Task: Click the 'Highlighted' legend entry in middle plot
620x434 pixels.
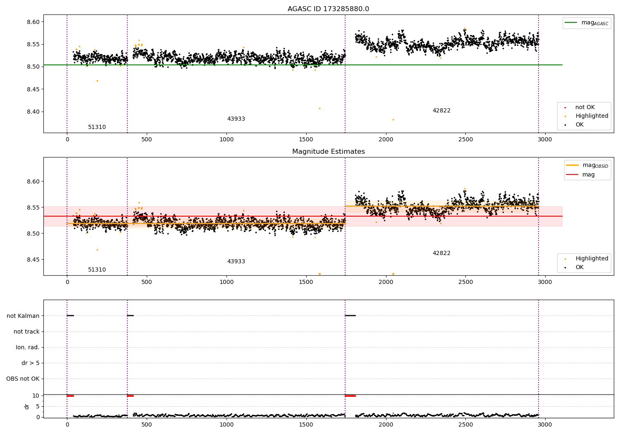Action: [587, 259]
